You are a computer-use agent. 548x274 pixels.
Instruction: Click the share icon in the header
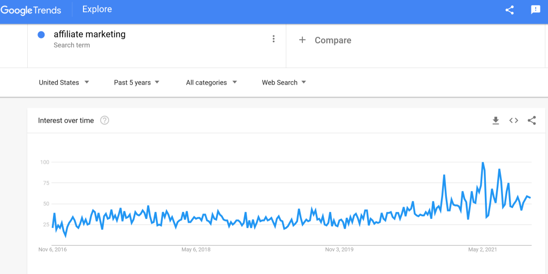tap(509, 10)
